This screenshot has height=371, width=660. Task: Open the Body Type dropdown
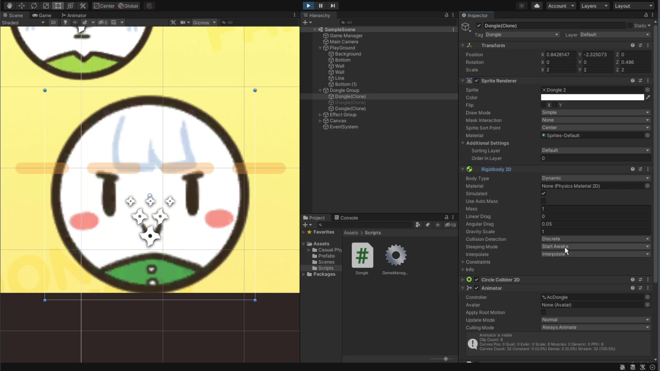[x=595, y=178]
